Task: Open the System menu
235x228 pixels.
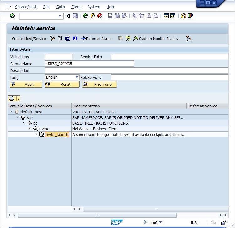Action: click(x=94, y=7)
